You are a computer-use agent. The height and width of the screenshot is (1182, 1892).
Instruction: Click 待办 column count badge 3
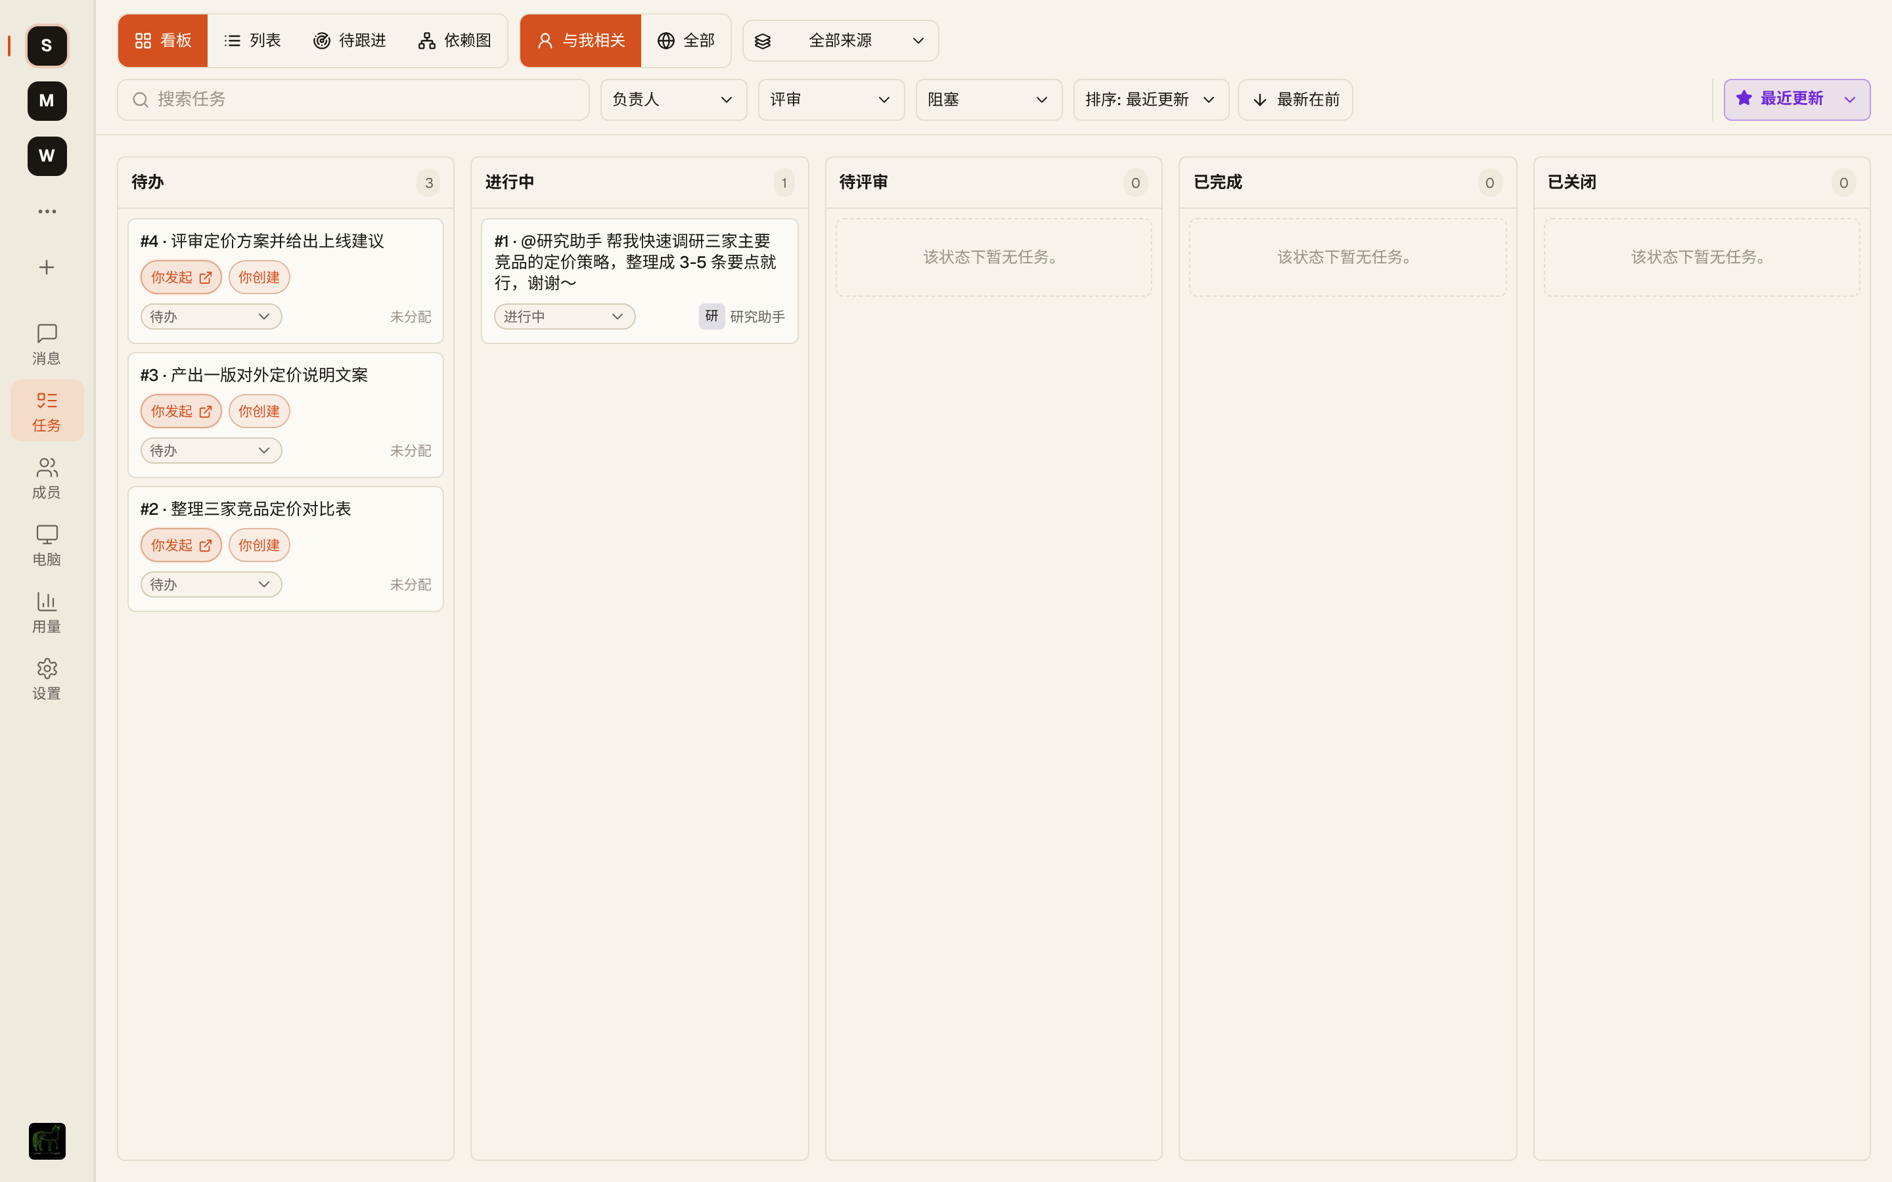[428, 183]
